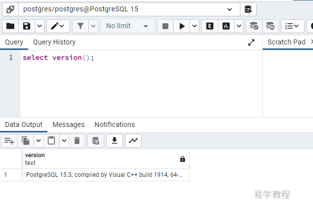313x203 pixels.
Task: Expand the explain options dropdown arrow
Action: point(239,26)
